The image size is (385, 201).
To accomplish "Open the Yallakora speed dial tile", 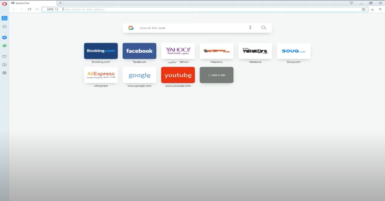I will 255,51.
